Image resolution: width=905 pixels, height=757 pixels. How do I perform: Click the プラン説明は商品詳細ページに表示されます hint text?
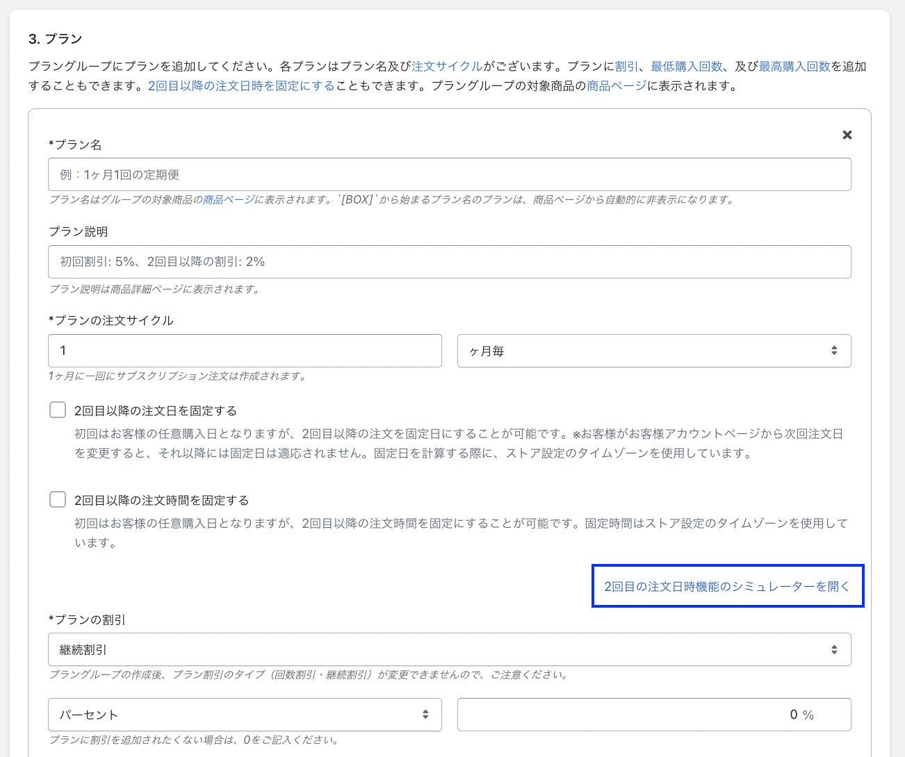[154, 289]
